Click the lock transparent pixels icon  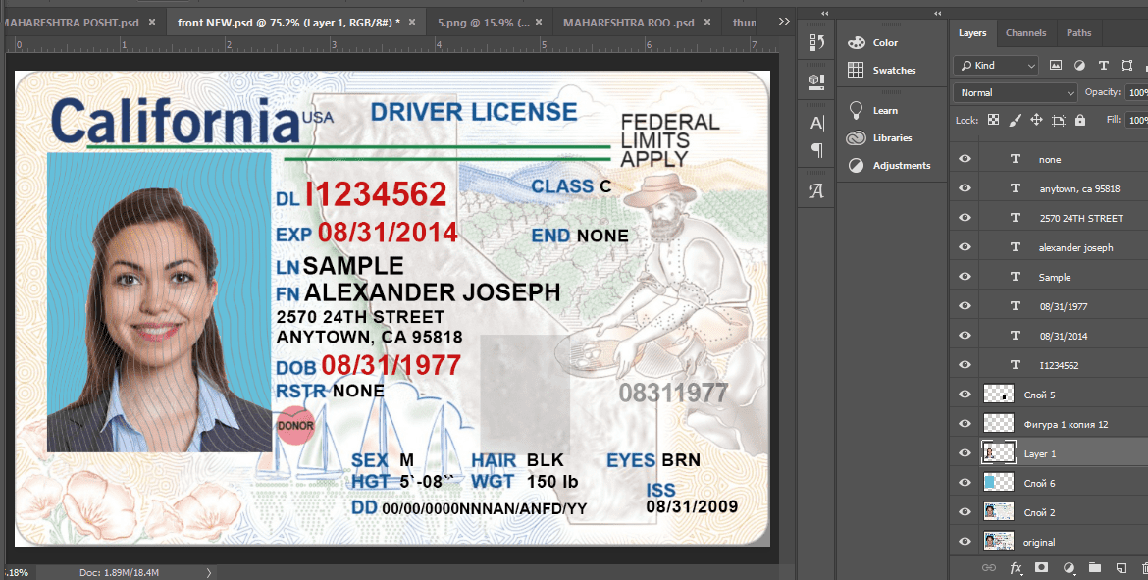(993, 120)
